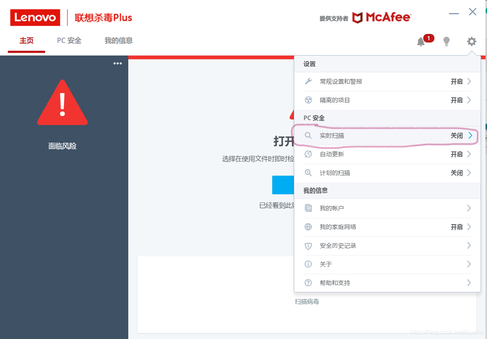Click the My Account document icon
The width and height of the screenshot is (487, 339).
pos(308,208)
